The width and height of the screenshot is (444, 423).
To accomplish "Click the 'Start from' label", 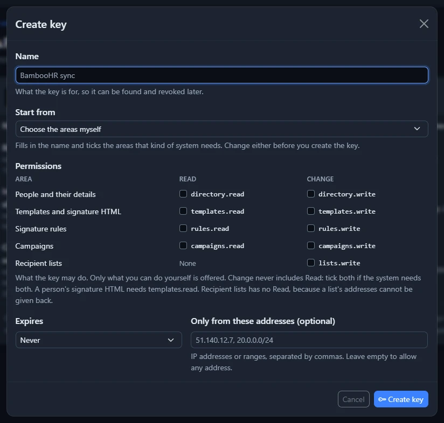I will [x=35, y=112].
